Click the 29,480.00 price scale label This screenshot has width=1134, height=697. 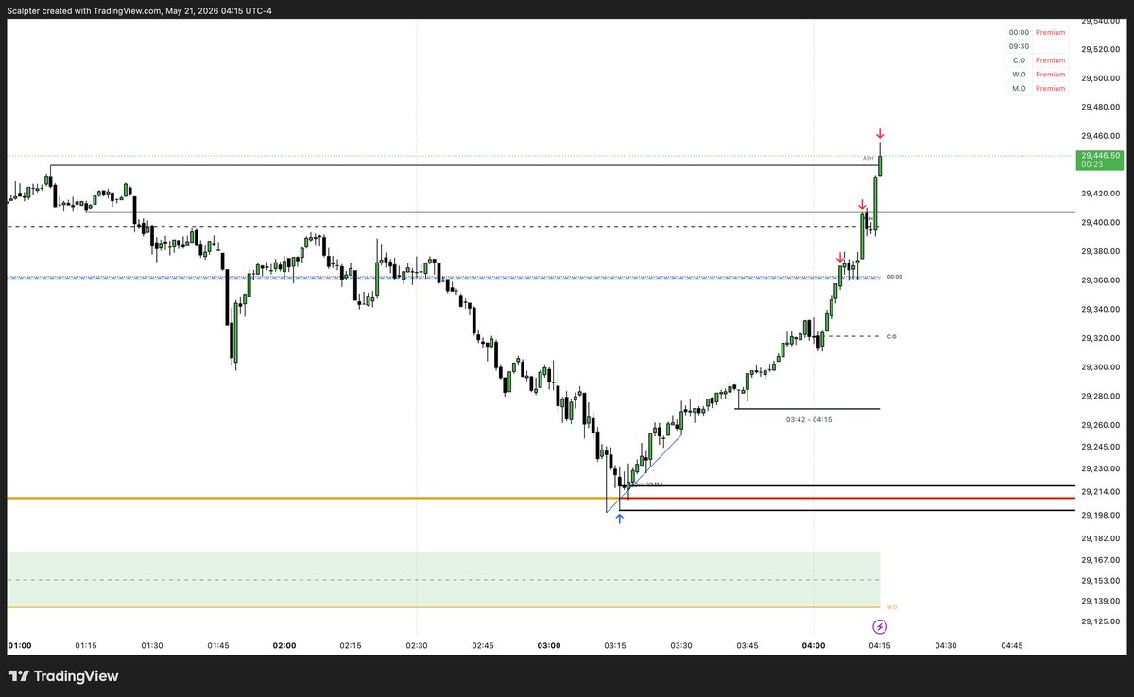click(x=1101, y=106)
